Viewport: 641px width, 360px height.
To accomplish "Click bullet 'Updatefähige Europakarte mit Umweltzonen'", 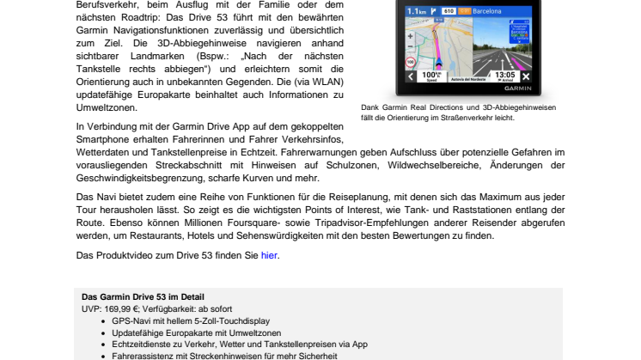I will 197,333.
